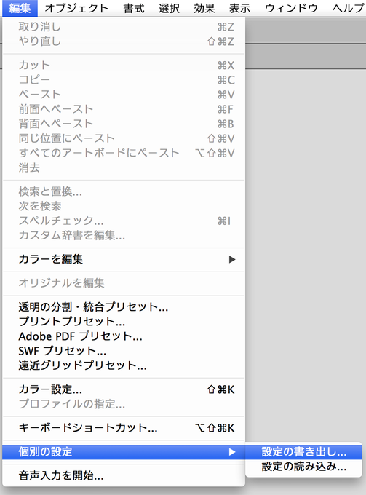Open the 効果 menu
Viewport: 366px width, 495px height.
click(x=204, y=8)
